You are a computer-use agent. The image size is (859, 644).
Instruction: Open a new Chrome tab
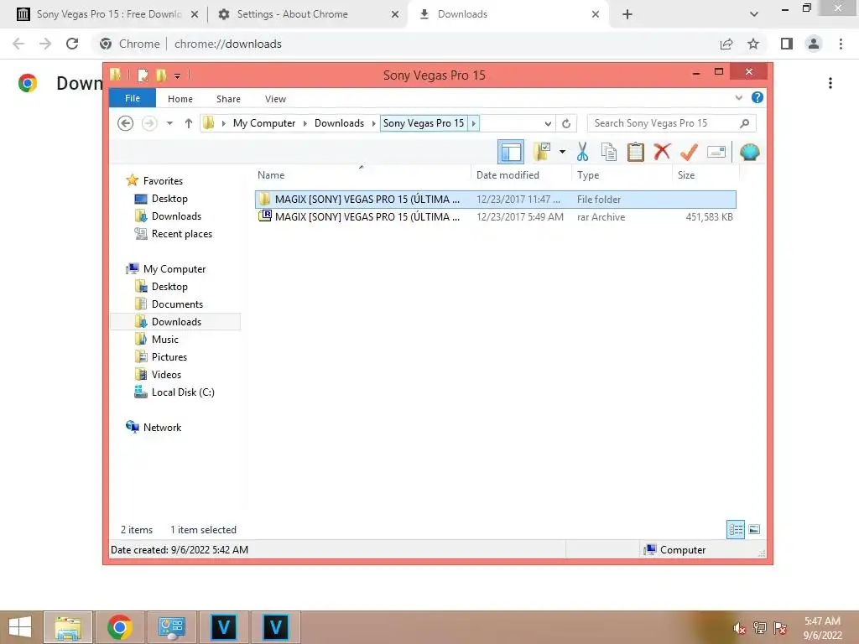pyautogui.click(x=627, y=14)
